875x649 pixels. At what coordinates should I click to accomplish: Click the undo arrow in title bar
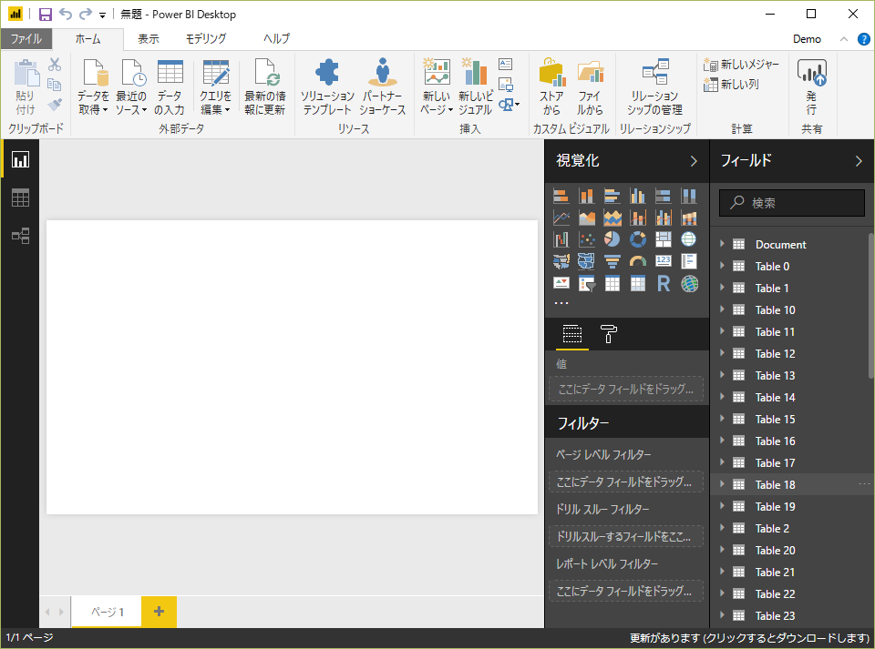66,14
